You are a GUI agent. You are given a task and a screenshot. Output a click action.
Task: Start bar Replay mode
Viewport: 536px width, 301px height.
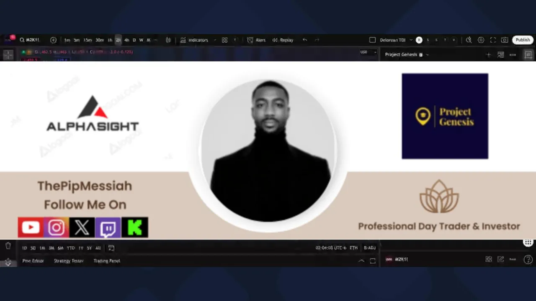(283, 40)
